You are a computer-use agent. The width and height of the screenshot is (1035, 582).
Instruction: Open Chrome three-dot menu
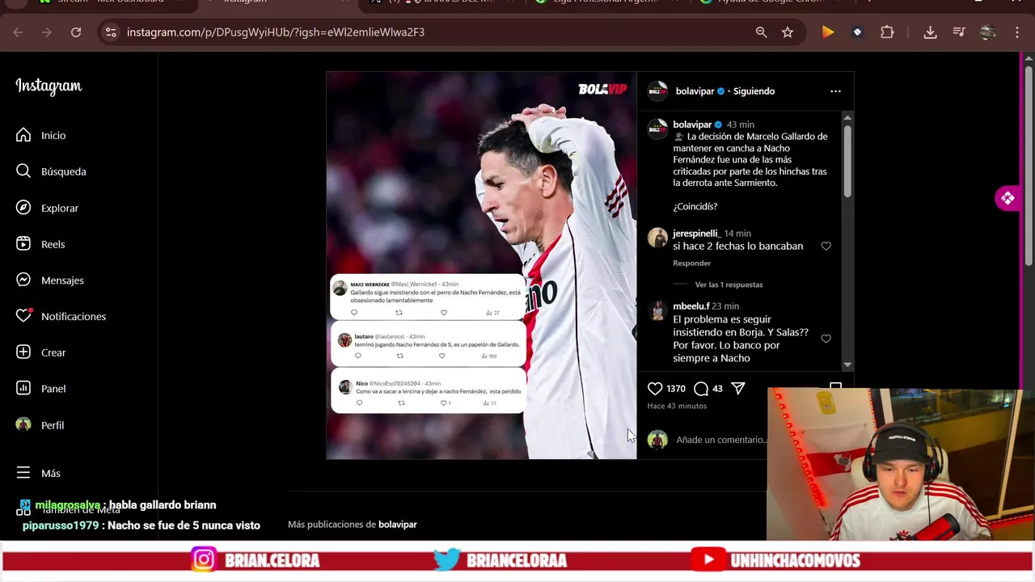pyautogui.click(x=1017, y=32)
